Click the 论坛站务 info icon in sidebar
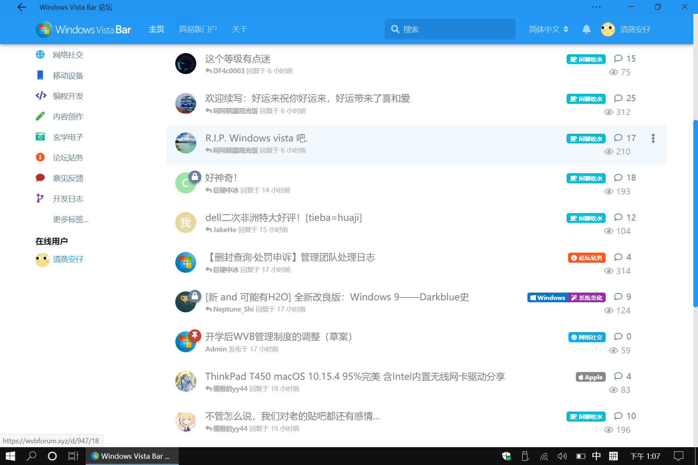The image size is (698, 465). pos(40,157)
